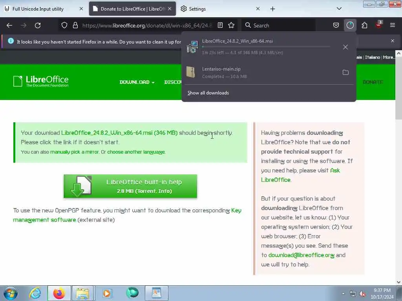Open the clock showing 9:37 PM
This screenshot has height=301, width=402.
click(382, 294)
